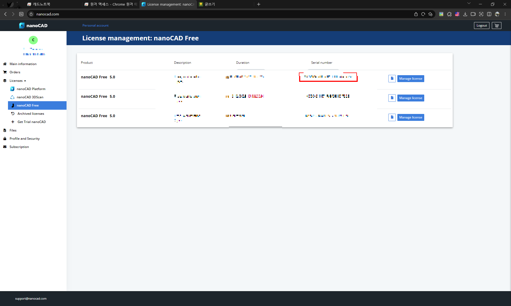The image size is (511, 306).
Task: Open browser three-dot menu
Action: click(x=505, y=14)
